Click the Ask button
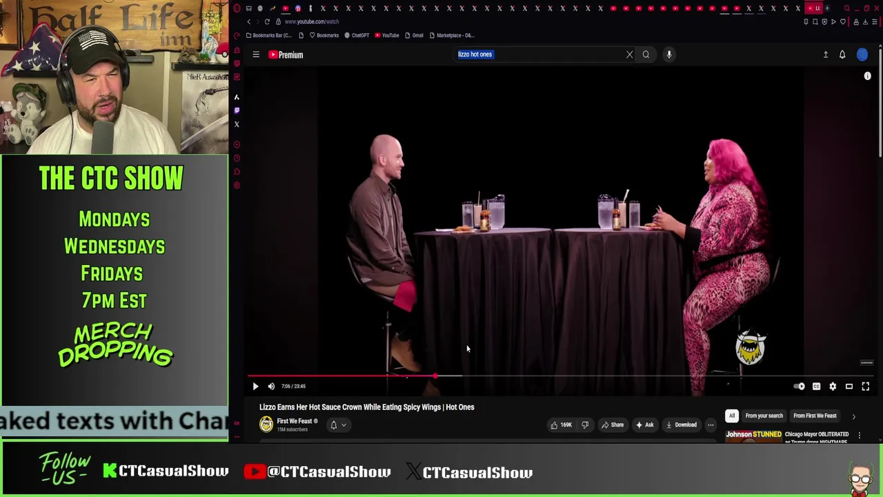The width and height of the screenshot is (883, 497). click(644, 425)
